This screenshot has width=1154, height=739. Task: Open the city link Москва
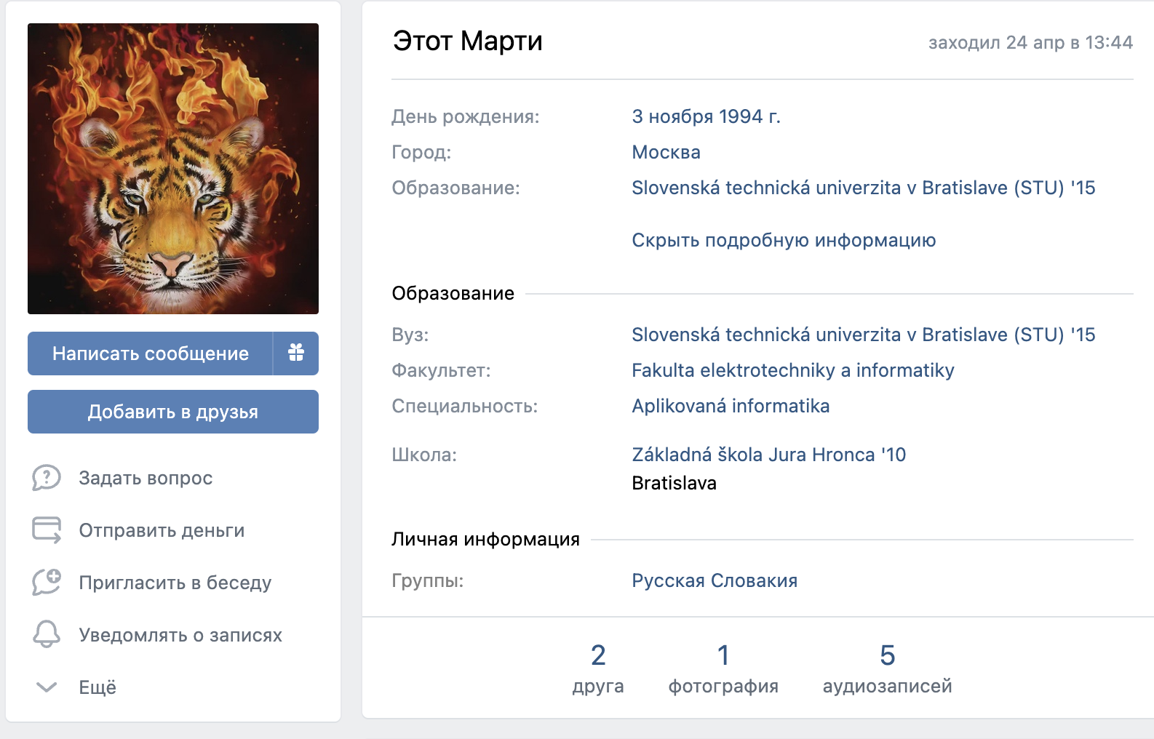(x=666, y=152)
